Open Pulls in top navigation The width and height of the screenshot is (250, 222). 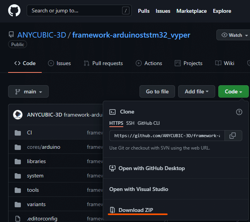(x=144, y=11)
